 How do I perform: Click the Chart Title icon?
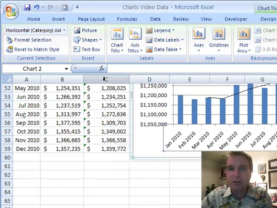coord(117,34)
